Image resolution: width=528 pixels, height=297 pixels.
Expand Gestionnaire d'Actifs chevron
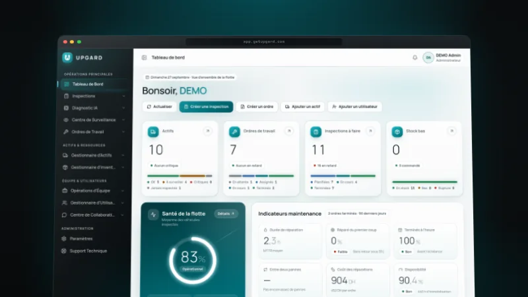point(123,156)
